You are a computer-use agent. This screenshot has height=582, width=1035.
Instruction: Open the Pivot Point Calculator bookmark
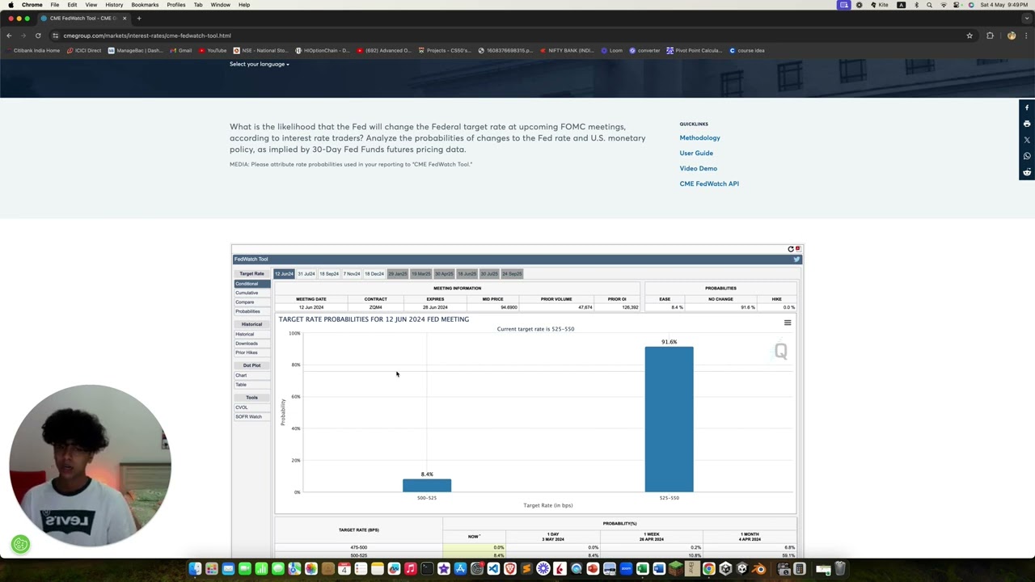click(x=694, y=50)
